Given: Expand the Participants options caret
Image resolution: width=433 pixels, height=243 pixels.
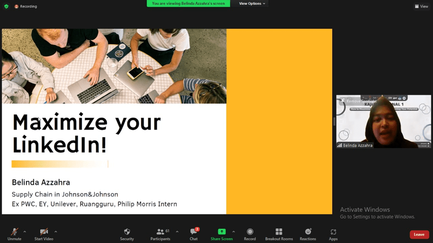Looking at the screenshot, I should (x=177, y=231).
